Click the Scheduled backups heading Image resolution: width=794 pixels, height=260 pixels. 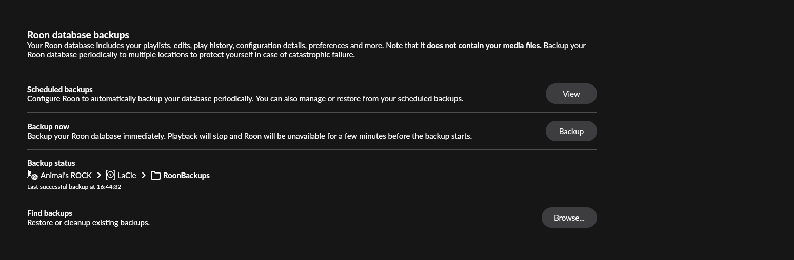click(60, 89)
